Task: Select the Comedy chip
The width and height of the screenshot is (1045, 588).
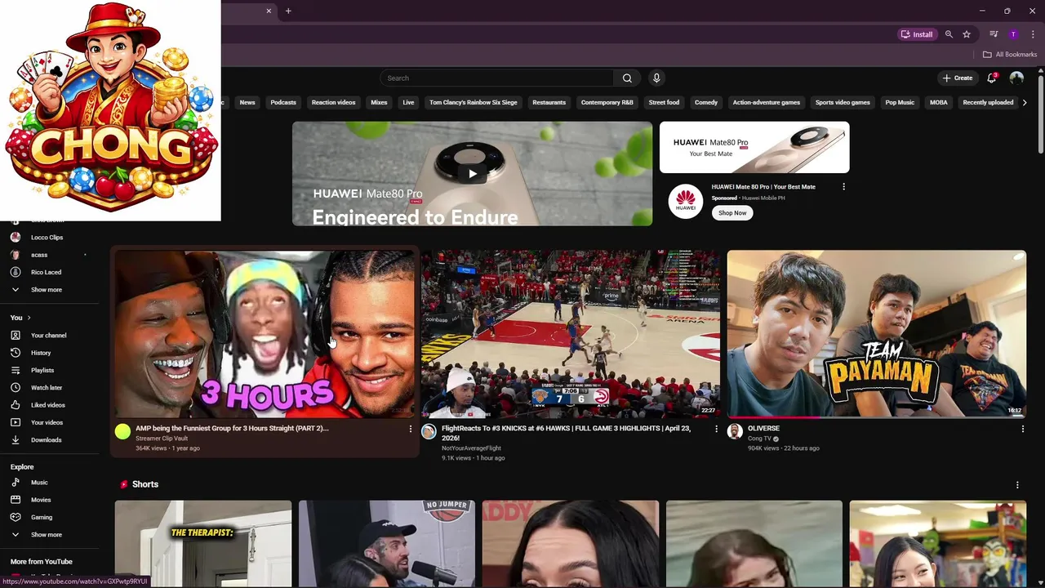Action: coord(706,102)
